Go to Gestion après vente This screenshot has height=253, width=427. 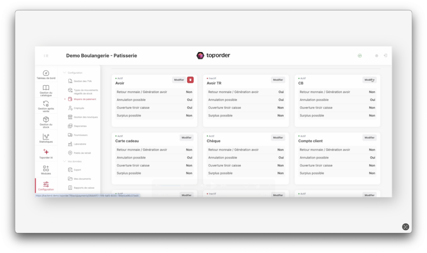click(46, 106)
